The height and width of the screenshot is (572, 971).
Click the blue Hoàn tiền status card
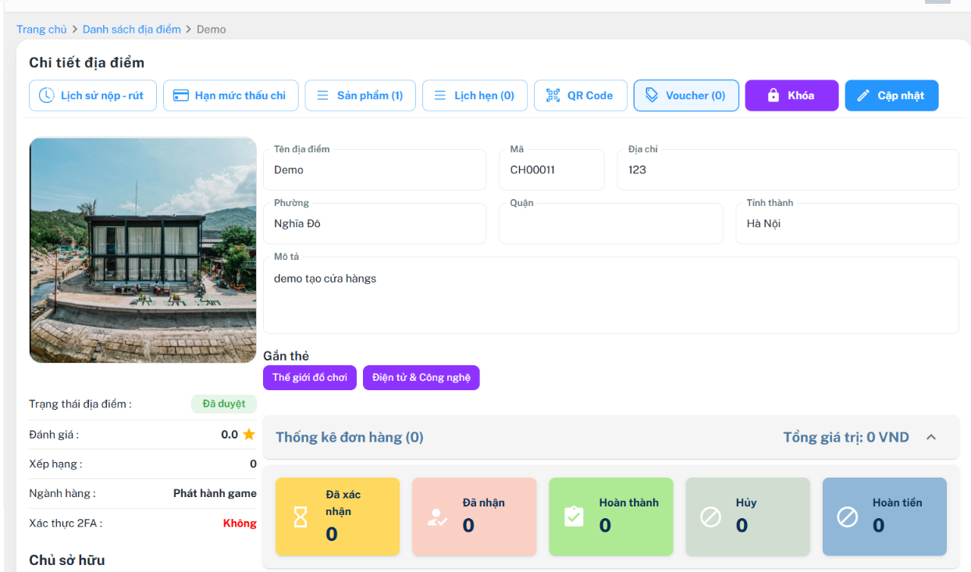click(884, 517)
